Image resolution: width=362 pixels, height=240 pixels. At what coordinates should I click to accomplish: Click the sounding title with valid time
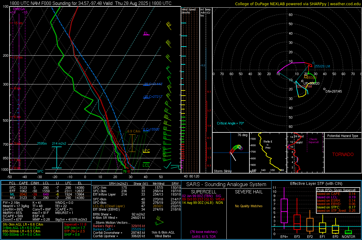pos(90,3)
